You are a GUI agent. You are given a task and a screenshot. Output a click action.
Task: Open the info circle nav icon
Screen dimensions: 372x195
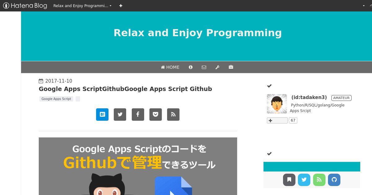pos(191,67)
